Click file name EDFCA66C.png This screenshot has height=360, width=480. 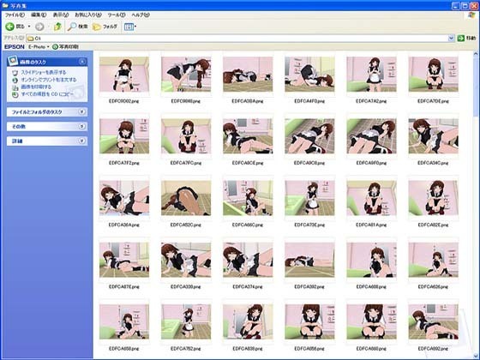pyautogui.click(x=248, y=225)
